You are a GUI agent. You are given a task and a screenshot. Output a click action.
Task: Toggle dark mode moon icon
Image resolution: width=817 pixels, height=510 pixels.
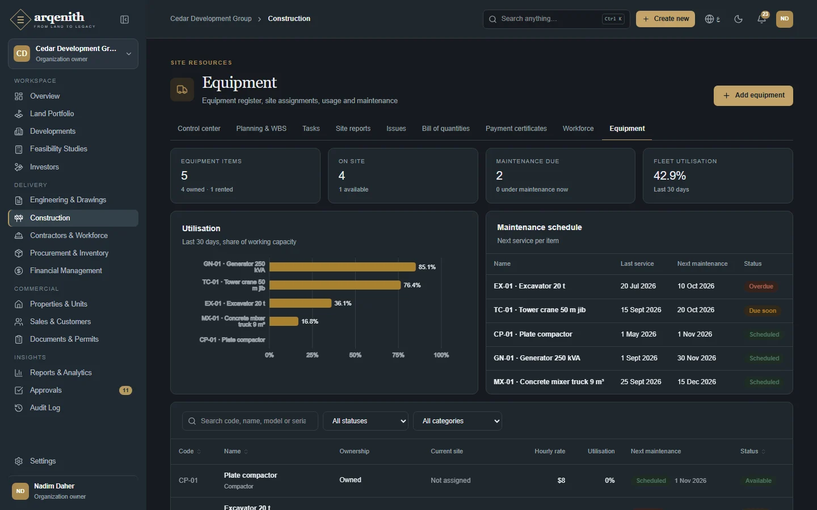[x=738, y=19]
